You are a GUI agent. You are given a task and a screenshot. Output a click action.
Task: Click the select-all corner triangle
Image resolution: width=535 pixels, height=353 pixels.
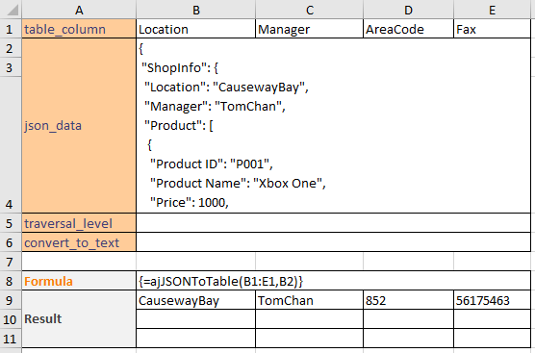pyautogui.click(x=11, y=10)
